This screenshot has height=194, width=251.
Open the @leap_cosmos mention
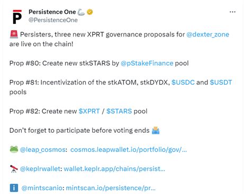coord(43,150)
